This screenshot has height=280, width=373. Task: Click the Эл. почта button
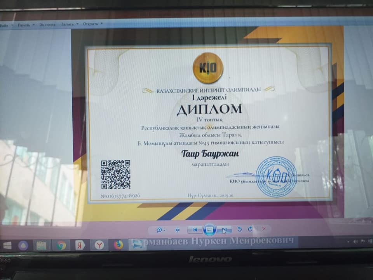point(47,24)
